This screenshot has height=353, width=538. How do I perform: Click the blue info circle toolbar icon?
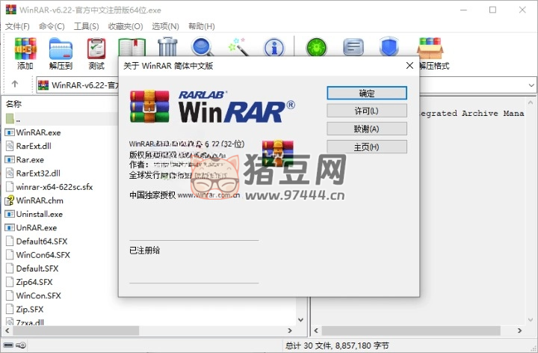(274, 48)
